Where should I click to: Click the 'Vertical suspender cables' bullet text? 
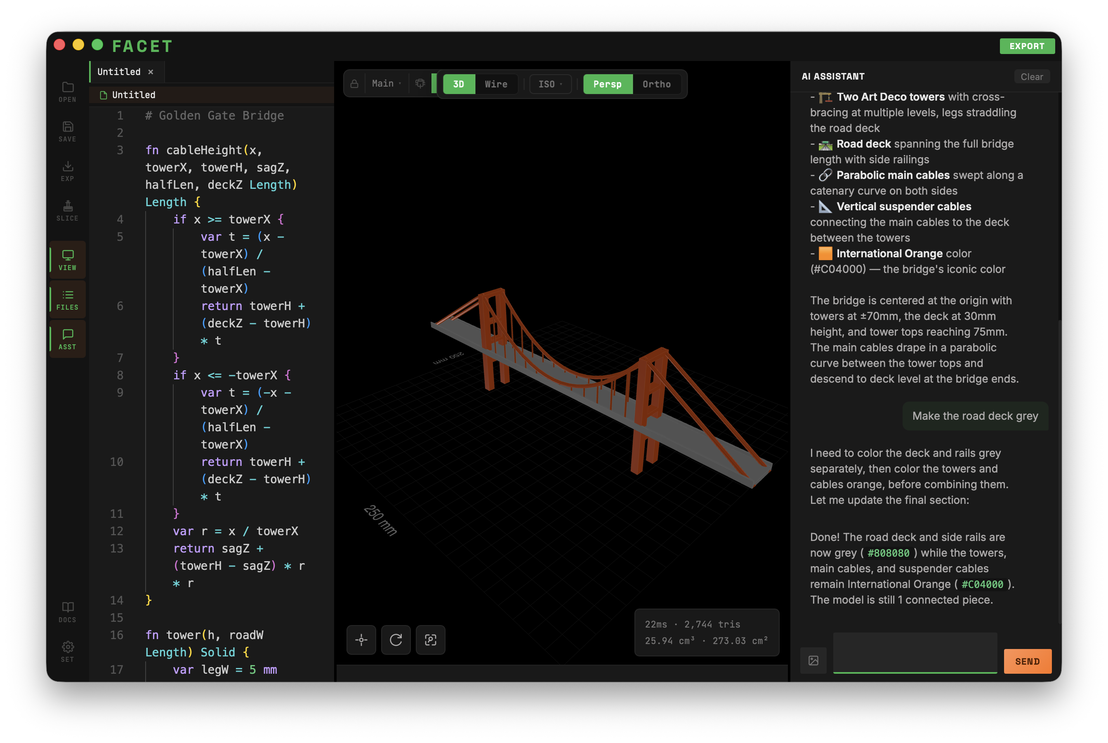tap(904, 207)
